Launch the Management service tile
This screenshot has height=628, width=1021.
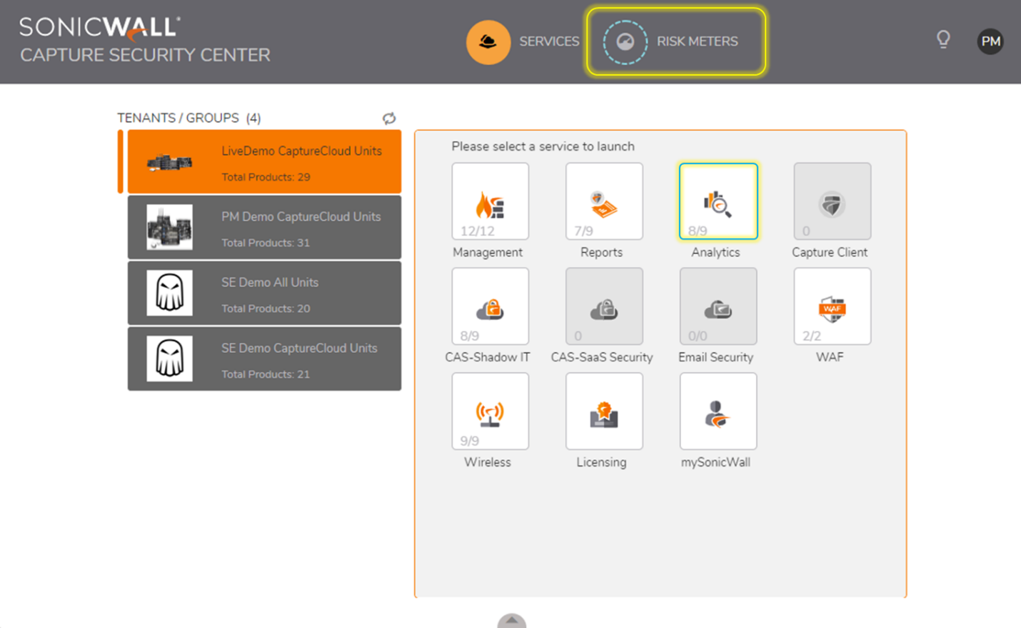coord(491,201)
